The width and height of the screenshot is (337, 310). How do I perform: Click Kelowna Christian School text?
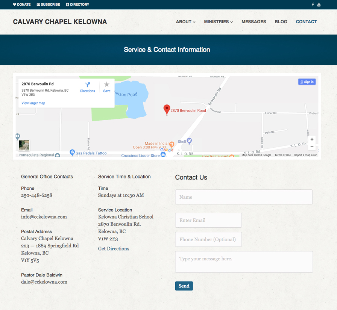coord(126,217)
